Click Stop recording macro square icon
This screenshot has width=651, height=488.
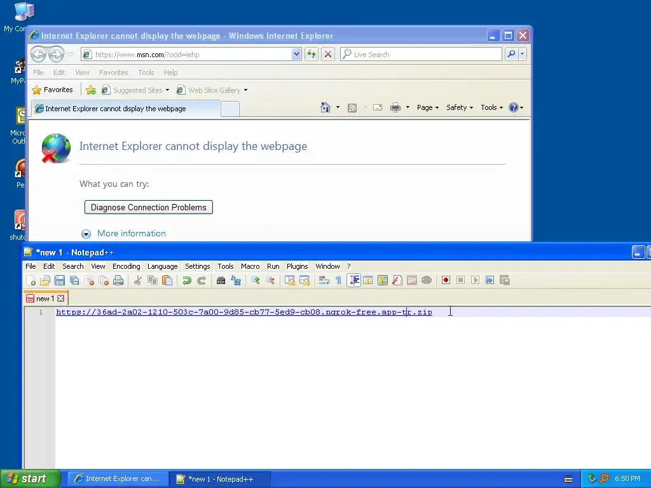point(460,280)
